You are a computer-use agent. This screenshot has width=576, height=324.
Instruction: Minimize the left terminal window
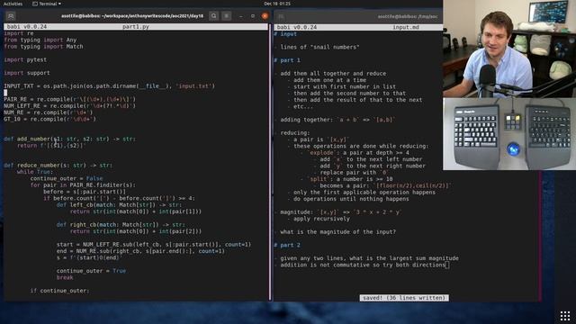[240, 16]
